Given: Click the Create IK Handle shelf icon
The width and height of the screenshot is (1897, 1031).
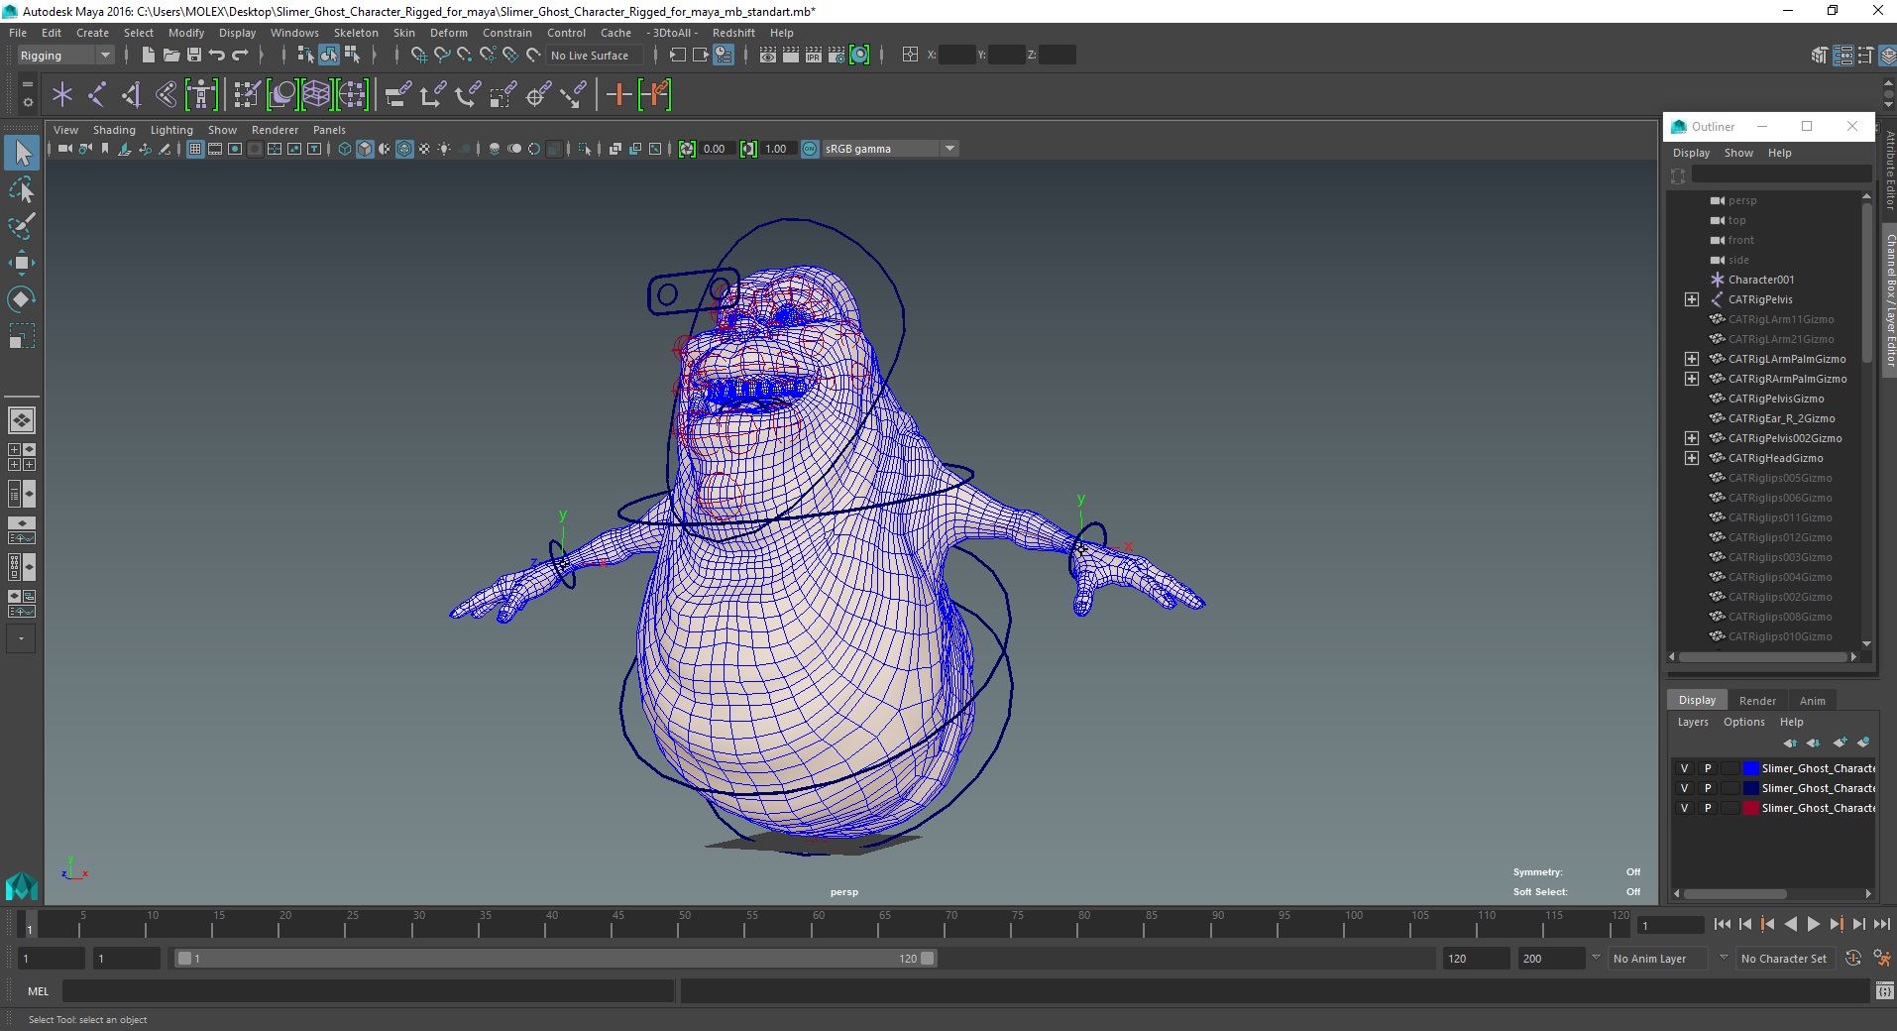Looking at the screenshot, I should point(132,95).
